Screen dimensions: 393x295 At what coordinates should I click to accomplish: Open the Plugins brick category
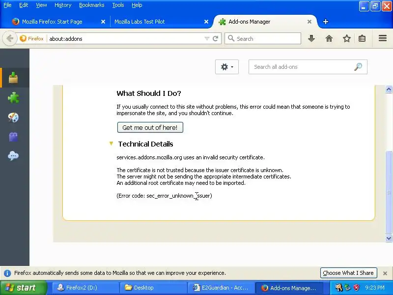click(13, 137)
